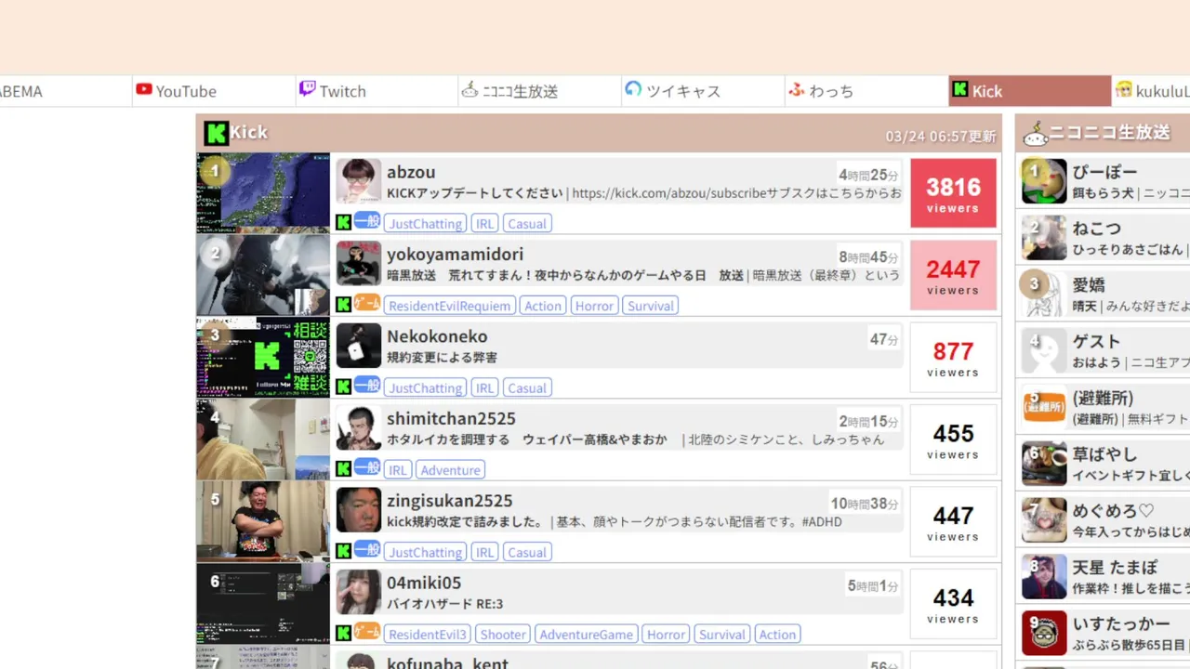The width and height of the screenshot is (1190, 669).
Task: Click the ゲーム category badge in yokoyamamidori's row
Action: pyautogui.click(x=367, y=304)
